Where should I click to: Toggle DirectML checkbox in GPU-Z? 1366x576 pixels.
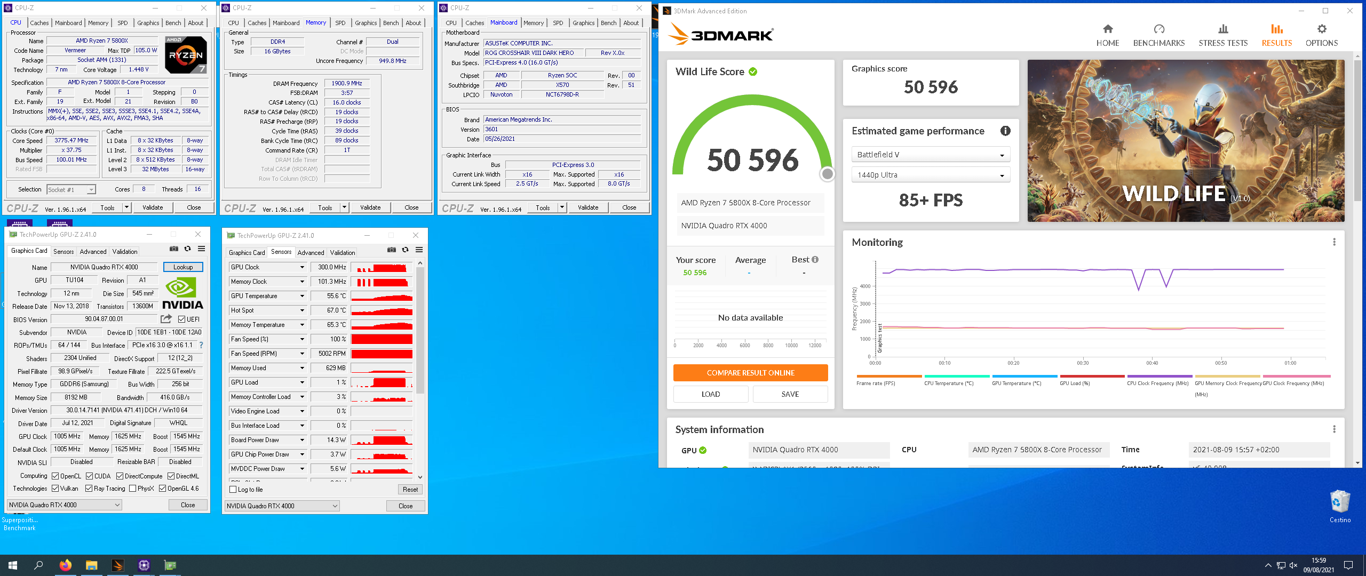pos(171,476)
